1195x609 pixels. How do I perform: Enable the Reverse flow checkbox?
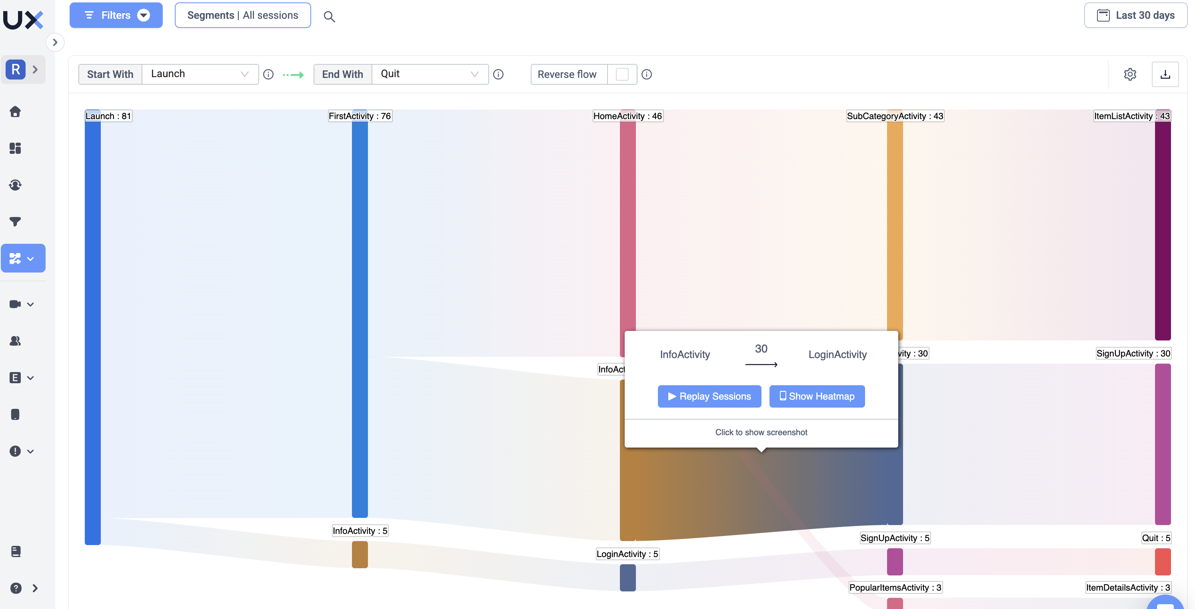[622, 74]
